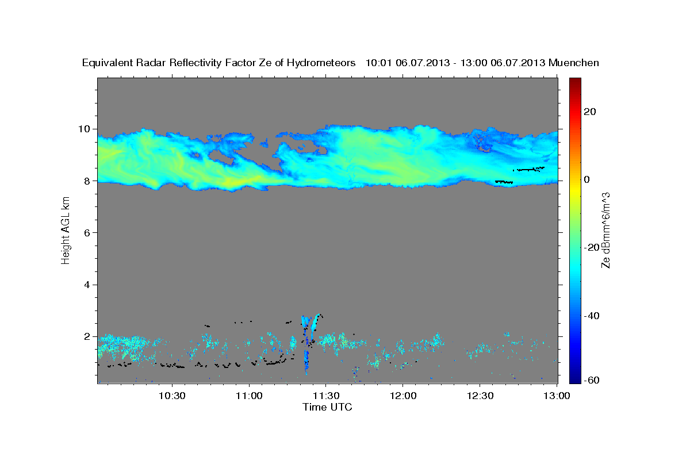
Task: Click the '13:00' time tick label
Action: [x=557, y=396]
